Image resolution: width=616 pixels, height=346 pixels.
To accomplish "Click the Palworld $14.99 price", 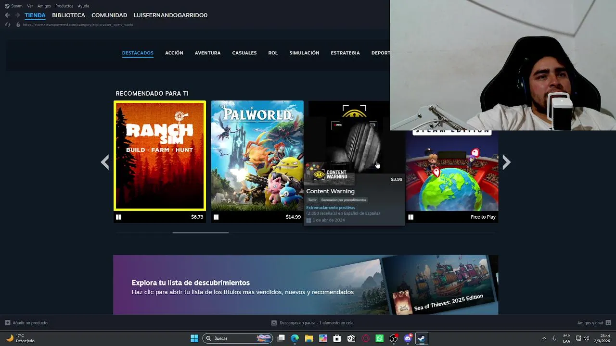I will (293, 217).
